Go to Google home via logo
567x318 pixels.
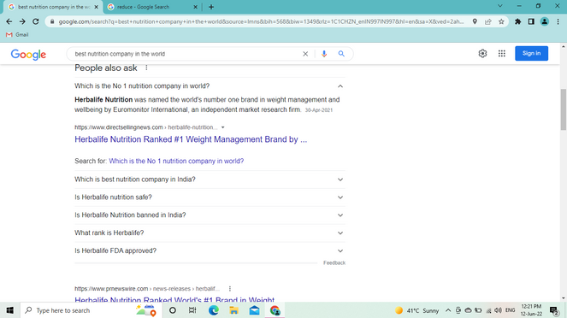click(x=28, y=55)
